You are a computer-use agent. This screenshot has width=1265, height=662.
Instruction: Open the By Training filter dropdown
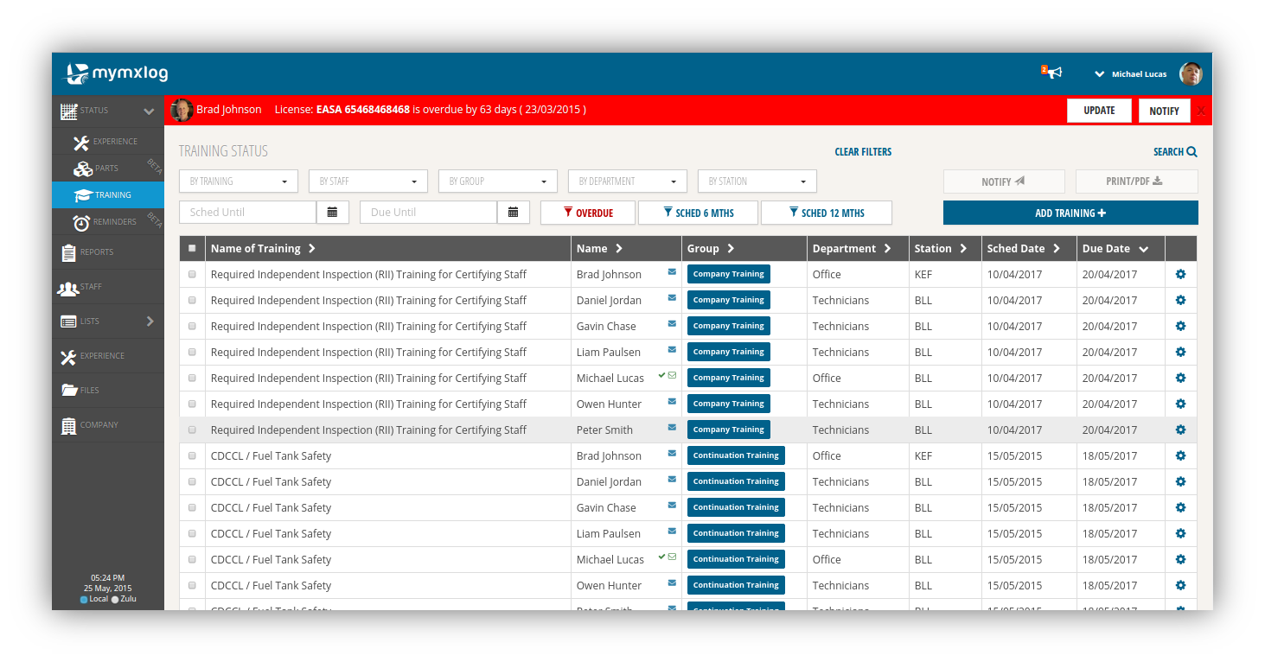click(x=238, y=181)
